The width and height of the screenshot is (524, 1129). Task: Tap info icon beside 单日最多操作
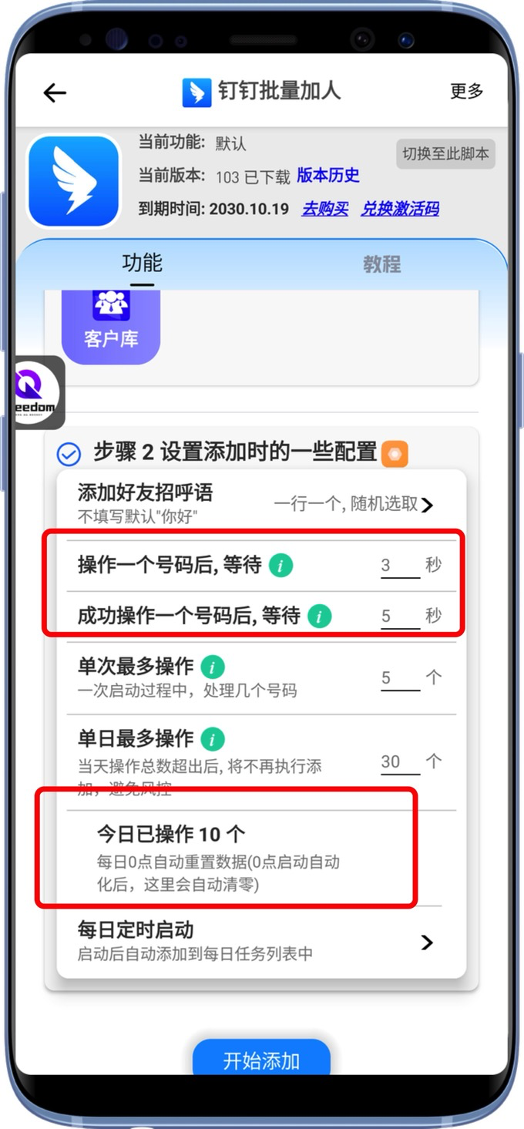pos(213,740)
